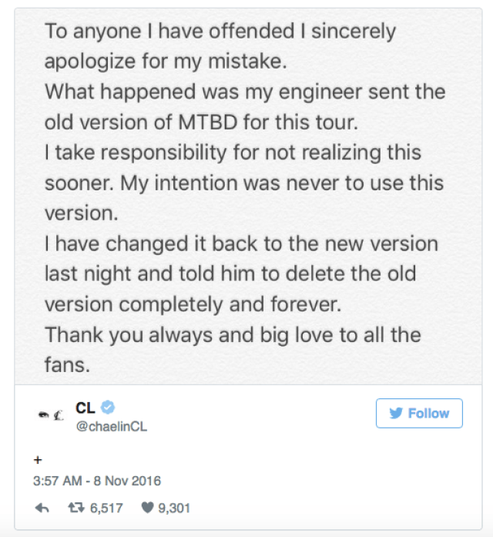Open the @chaelinCL handle link
Image resolution: width=493 pixels, height=537 pixels.
click(111, 426)
